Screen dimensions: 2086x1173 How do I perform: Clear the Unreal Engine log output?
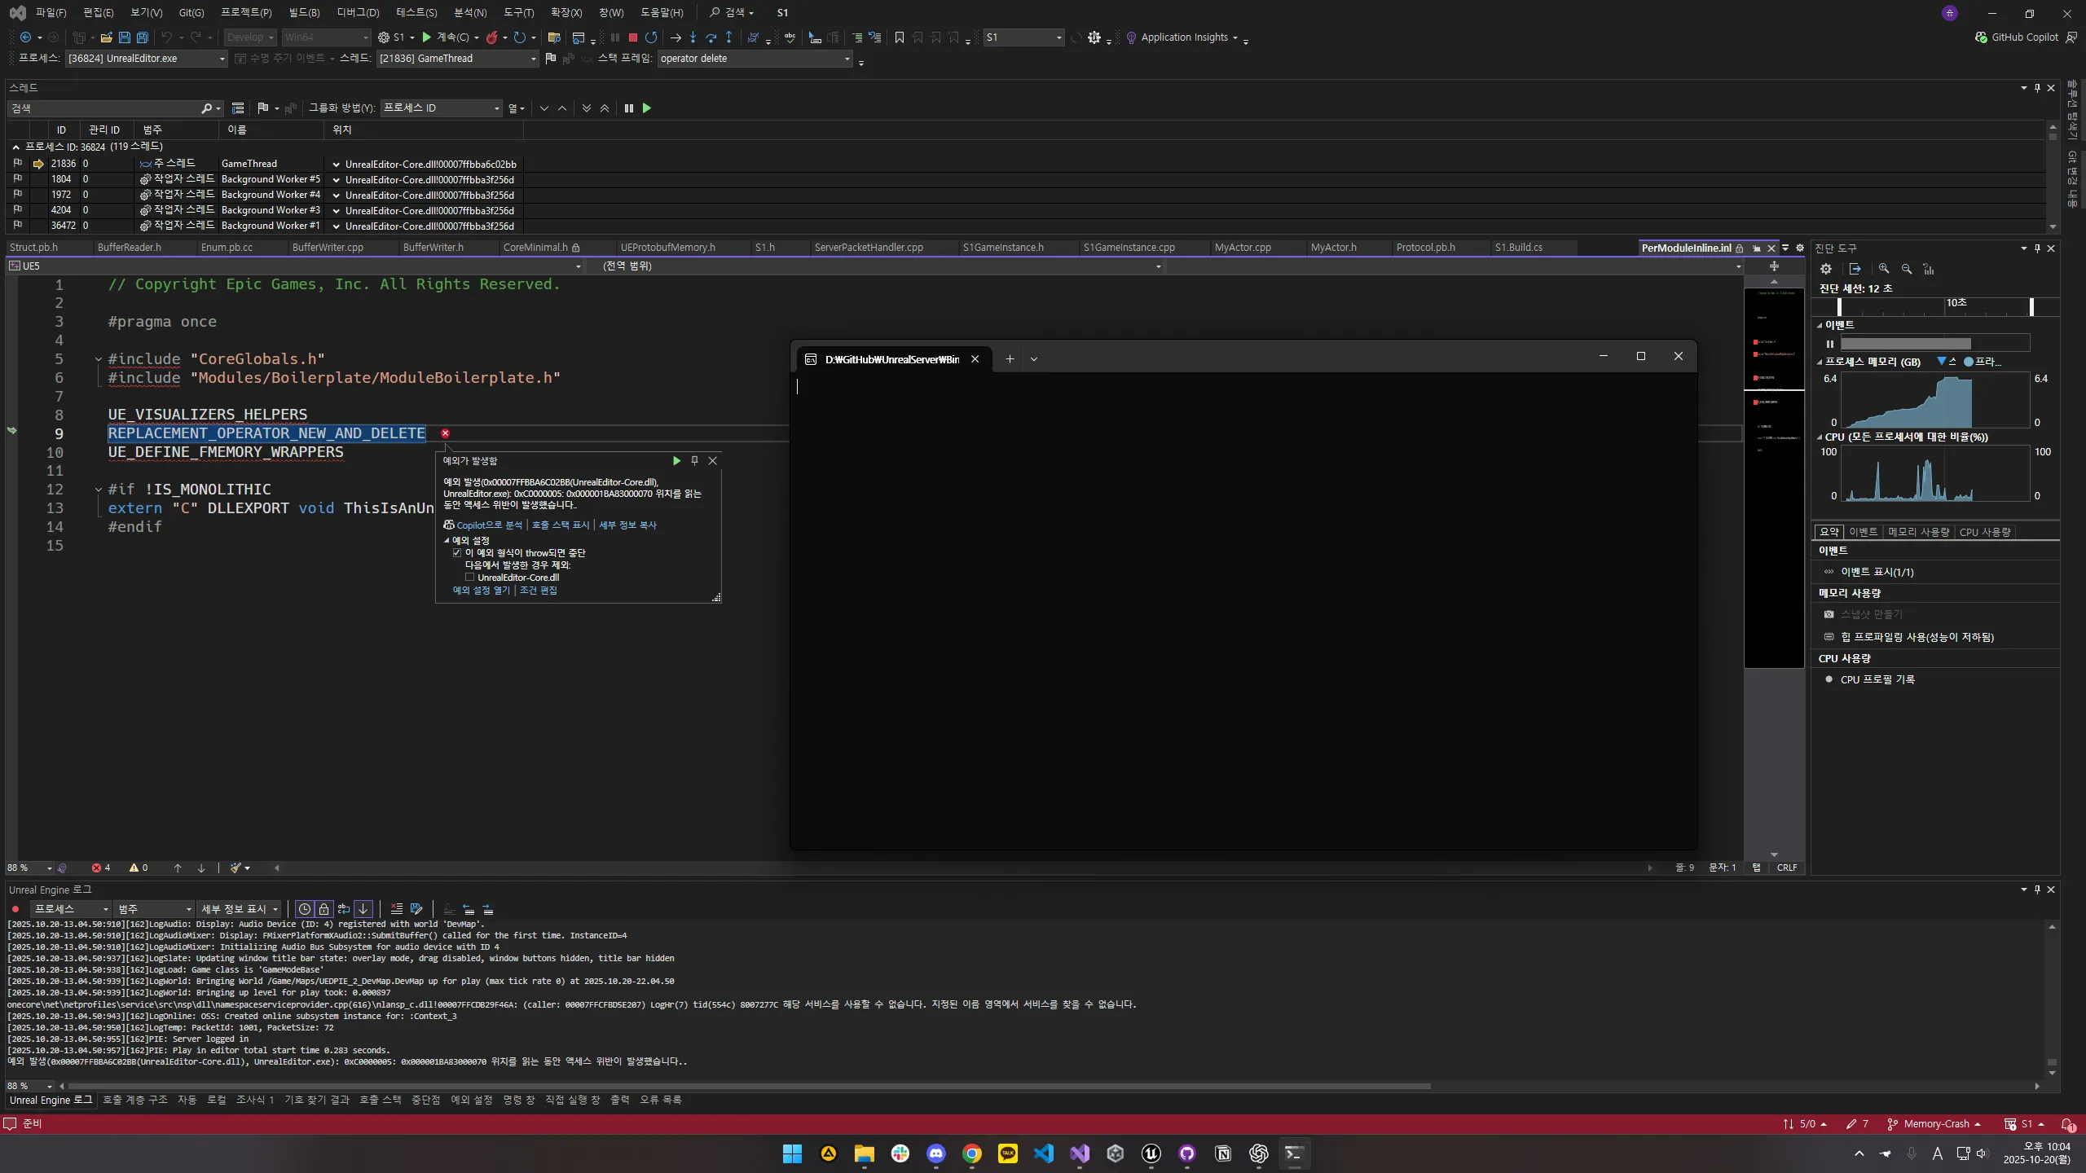point(396,909)
